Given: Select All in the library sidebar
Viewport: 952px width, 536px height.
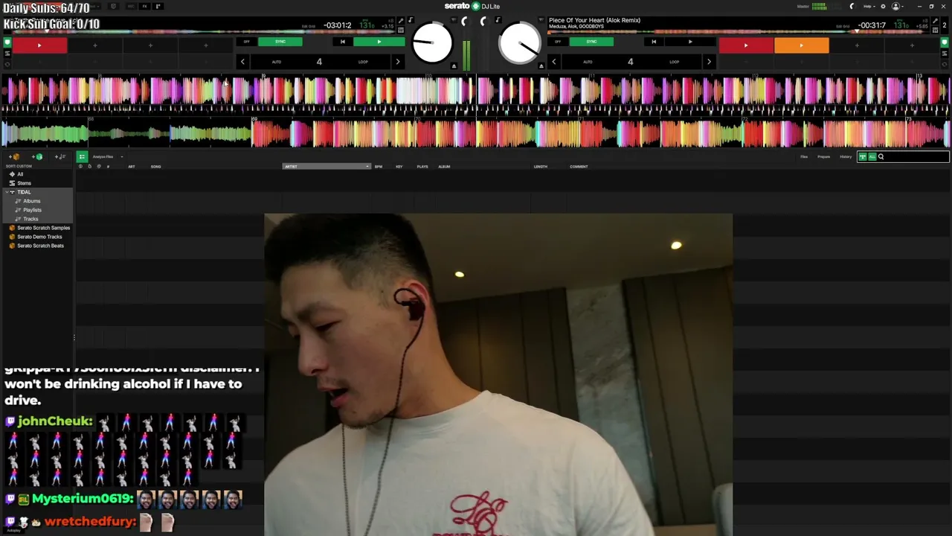Looking at the screenshot, I should pos(20,174).
